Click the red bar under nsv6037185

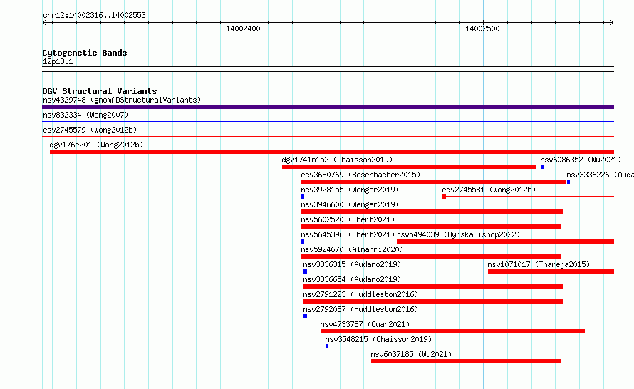[x=466, y=361]
